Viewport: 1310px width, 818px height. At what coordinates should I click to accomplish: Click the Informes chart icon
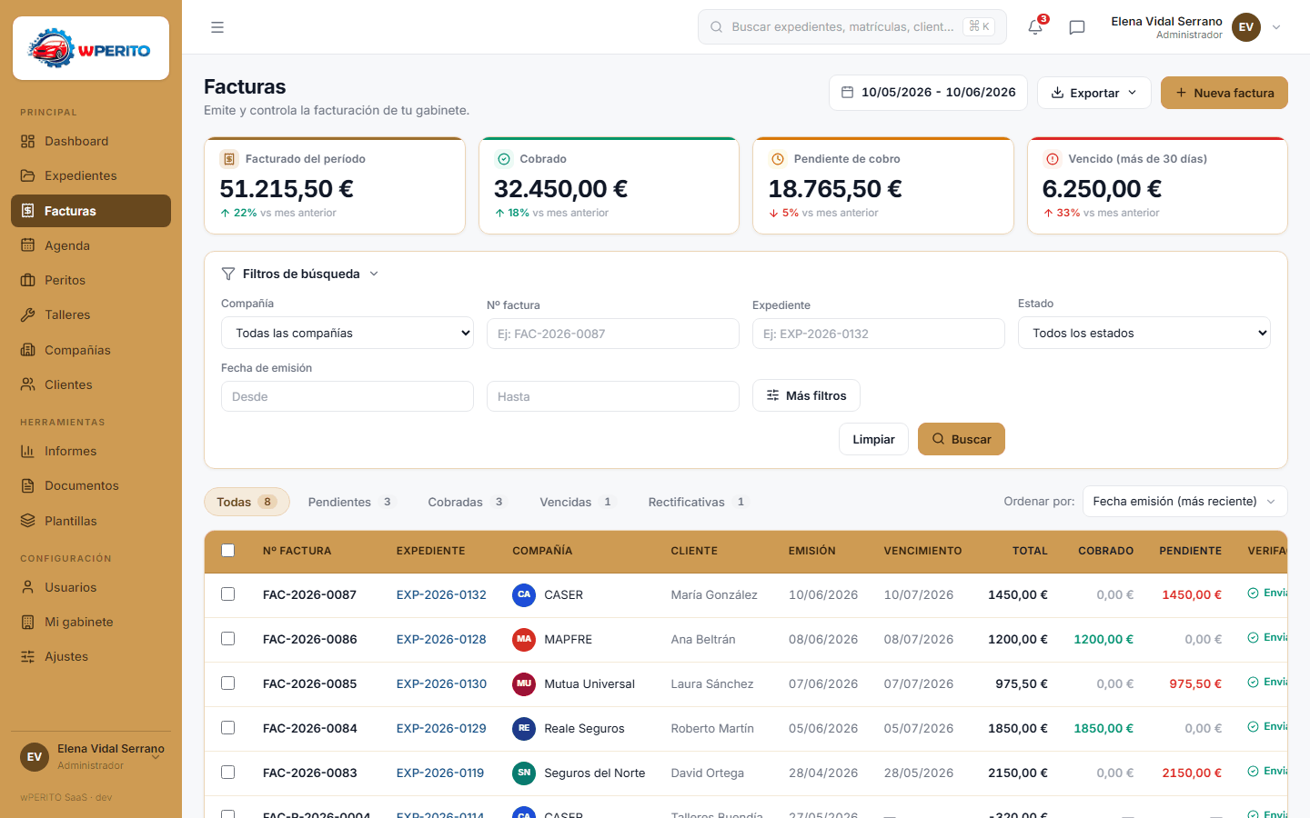[x=28, y=451]
